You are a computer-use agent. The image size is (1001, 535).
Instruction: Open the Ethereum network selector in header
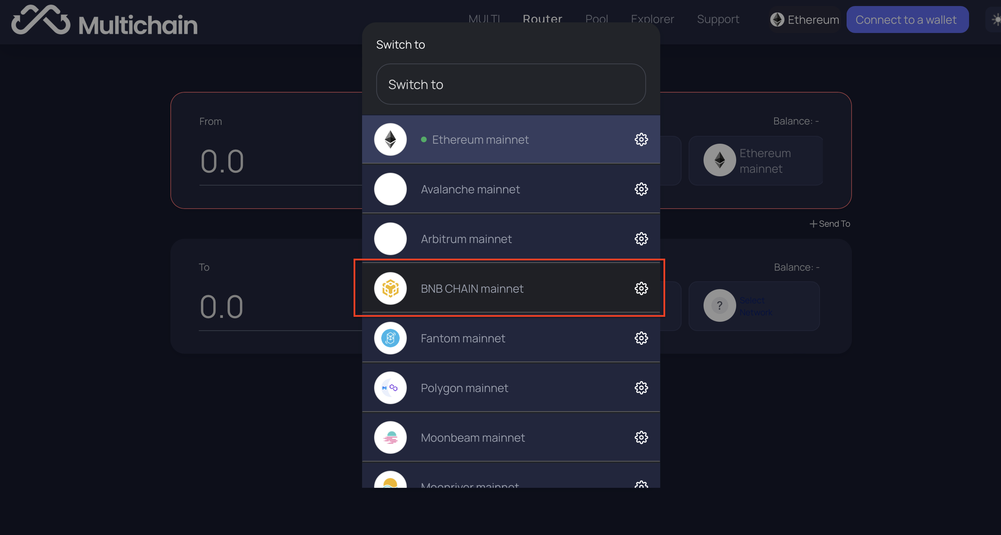(804, 20)
